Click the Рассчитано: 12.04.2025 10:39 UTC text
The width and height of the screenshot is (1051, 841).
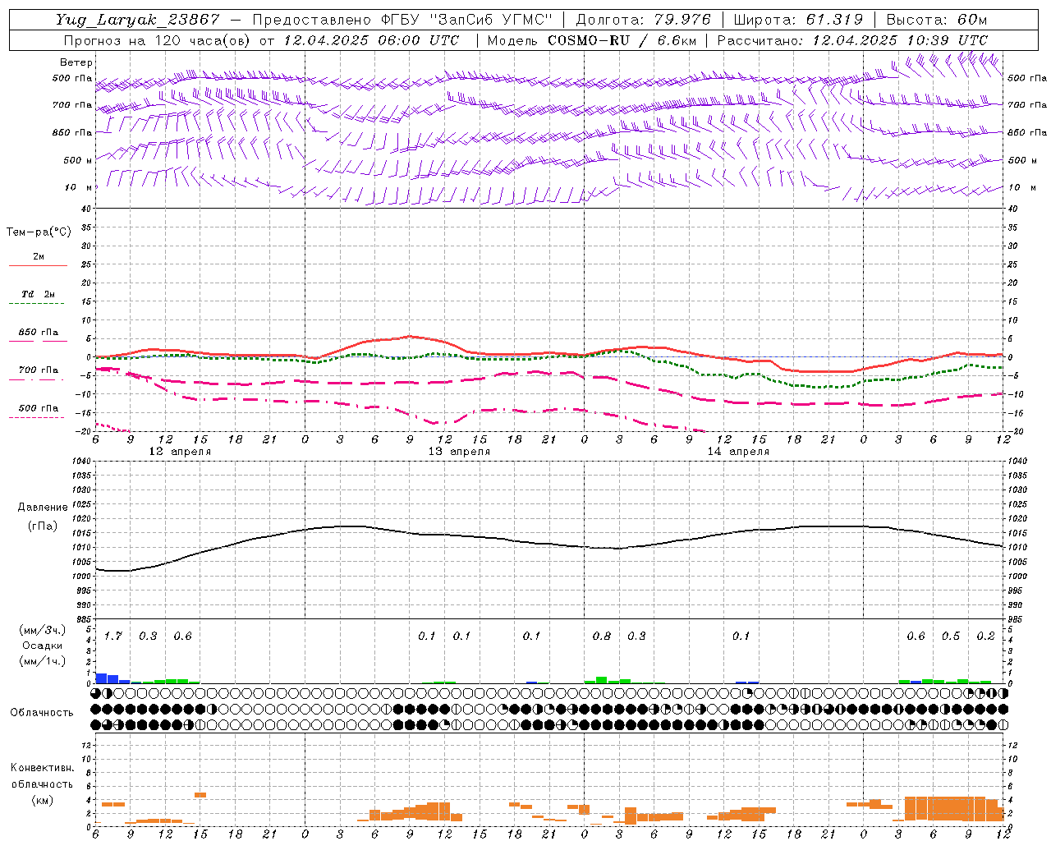coord(853,40)
